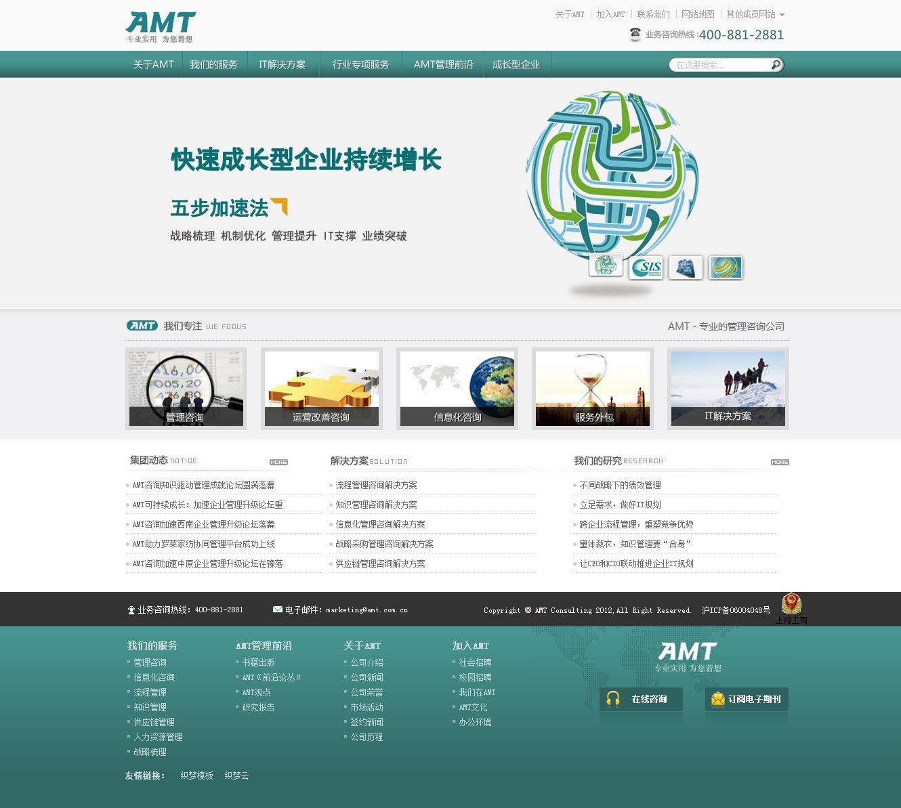Screen dimensions: 901x808
Task: Click the search magnifier icon
Action: (x=776, y=64)
